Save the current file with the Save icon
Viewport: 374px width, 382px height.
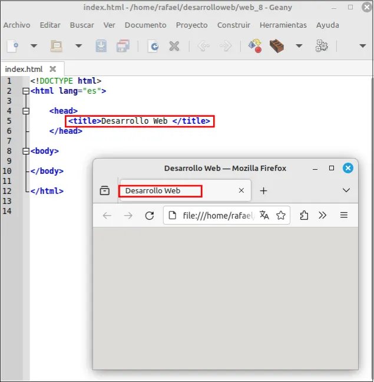pos(101,46)
